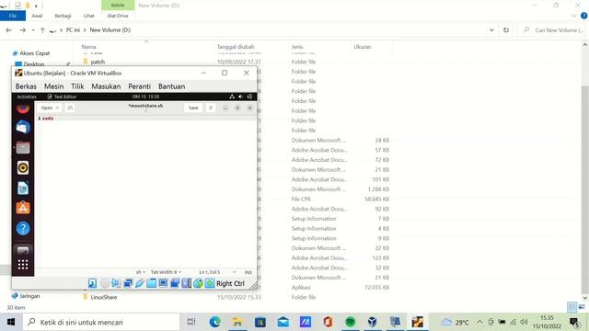Expand the Explorer ribbon chevron
This screenshot has height=331, width=589.
pos(573,16)
